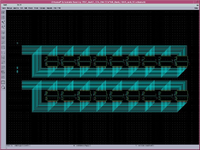Select the Stretch tool icon
200x150 pixels.
click(x=3, y=32)
